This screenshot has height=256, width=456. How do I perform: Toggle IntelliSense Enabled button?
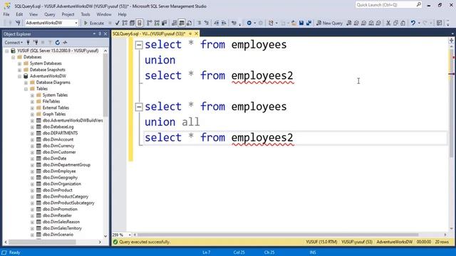140,23
